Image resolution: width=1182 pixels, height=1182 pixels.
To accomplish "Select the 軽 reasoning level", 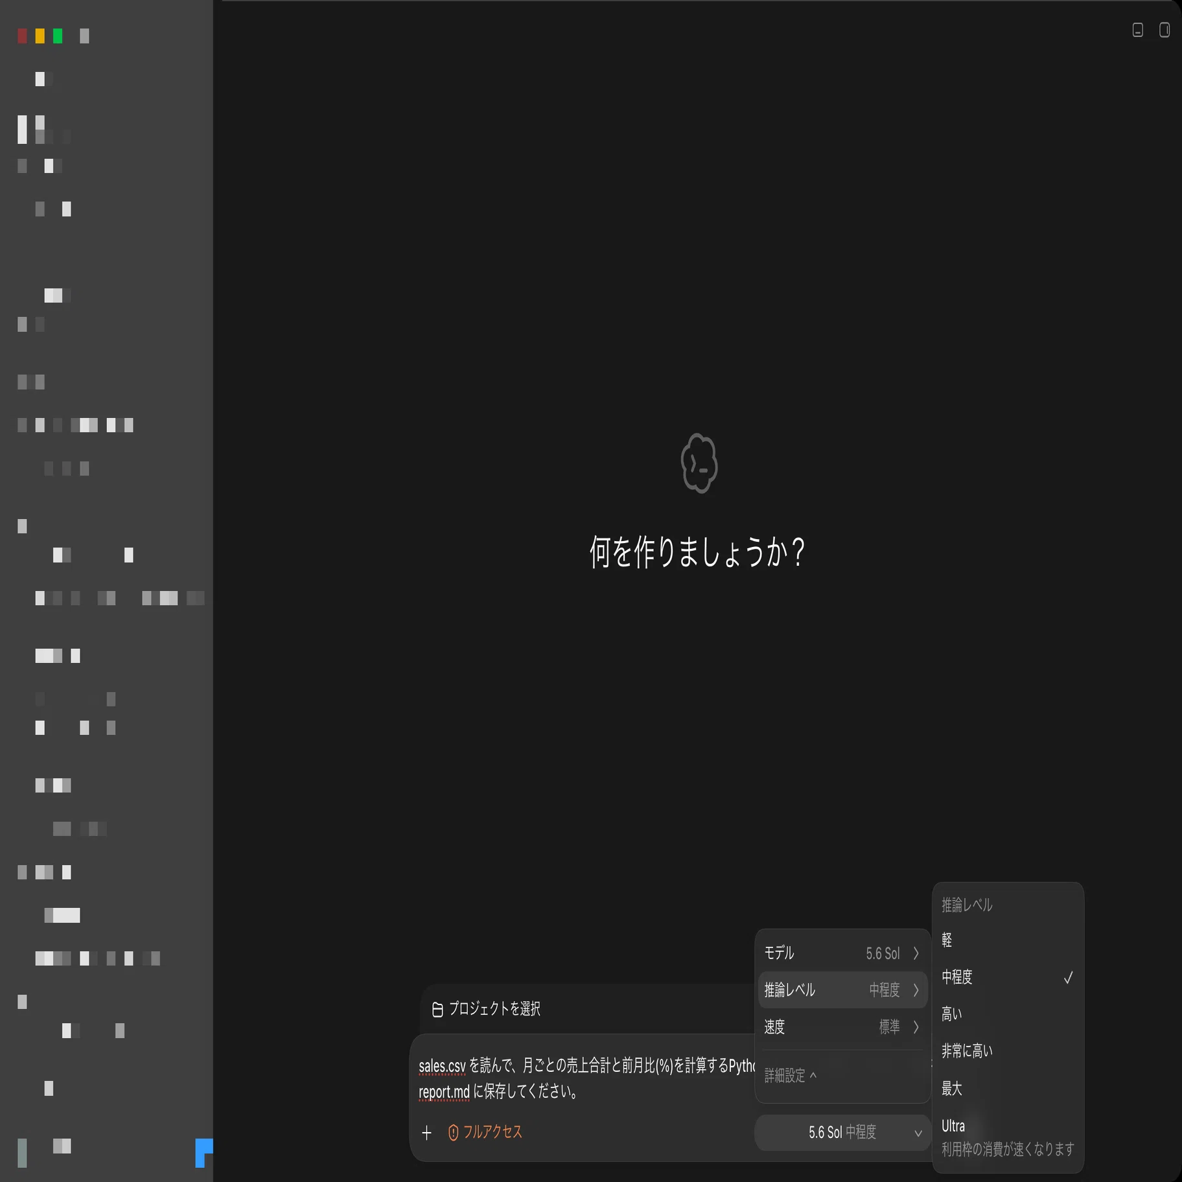I will click(x=1008, y=940).
